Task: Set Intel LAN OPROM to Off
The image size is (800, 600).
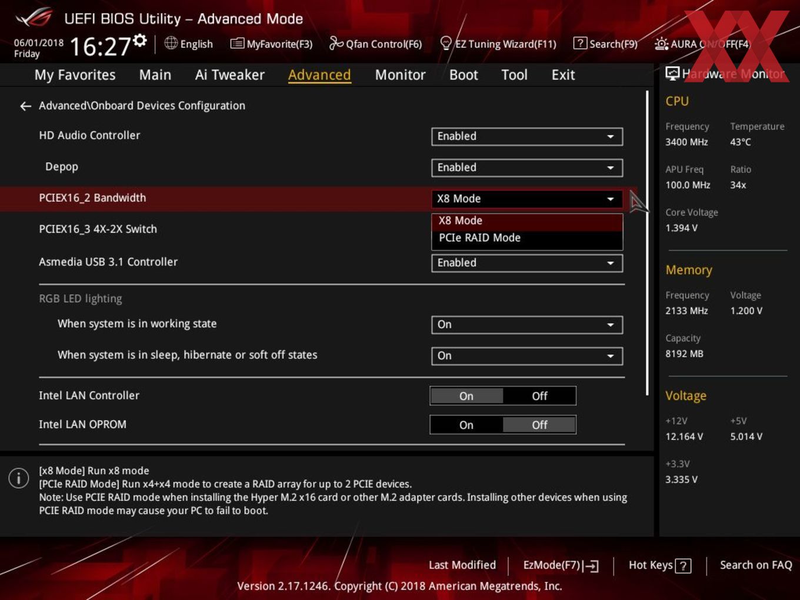Action: pyautogui.click(x=539, y=425)
